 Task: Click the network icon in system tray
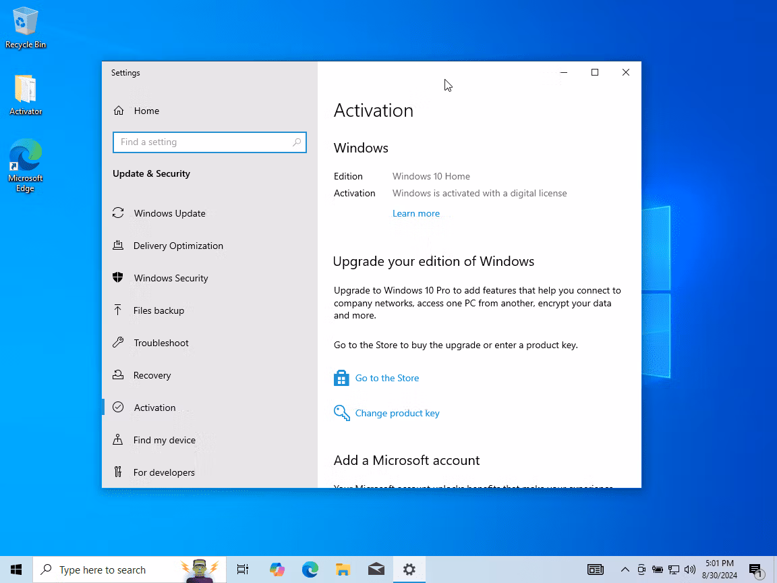[673, 570]
